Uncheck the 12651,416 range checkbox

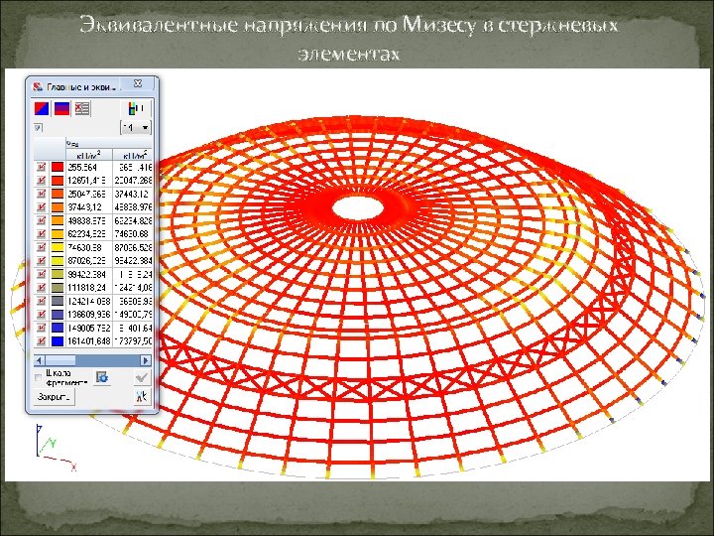[41, 181]
